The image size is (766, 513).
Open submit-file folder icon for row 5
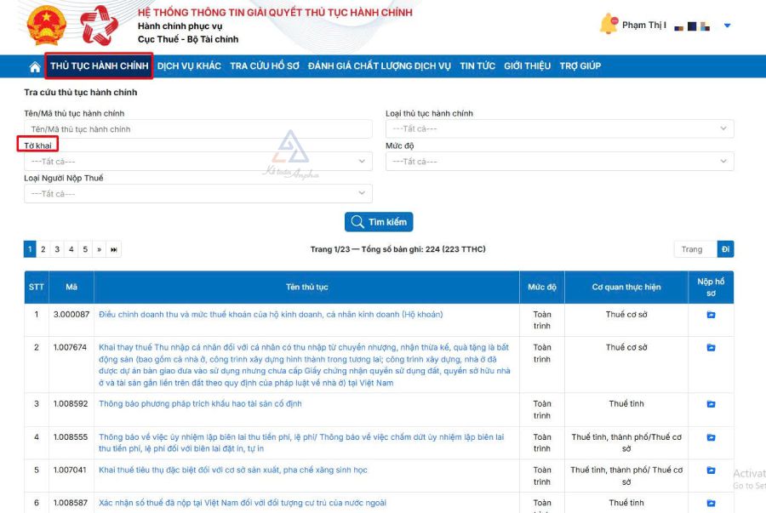[x=711, y=470]
